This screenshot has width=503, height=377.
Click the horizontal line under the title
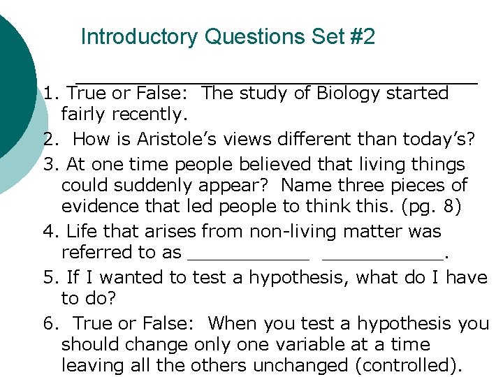click(276, 82)
